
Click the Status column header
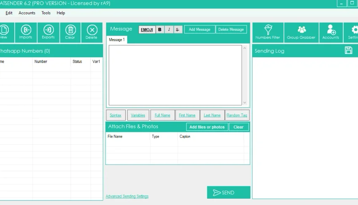click(x=81, y=62)
